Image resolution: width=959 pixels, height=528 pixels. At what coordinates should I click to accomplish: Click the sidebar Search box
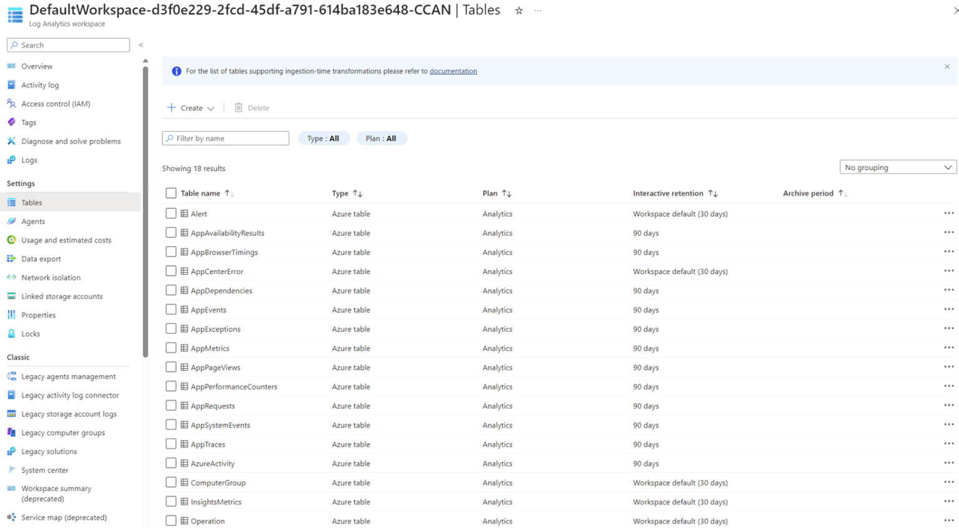pyautogui.click(x=69, y=45)
